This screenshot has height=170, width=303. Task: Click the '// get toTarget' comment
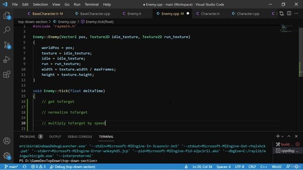tap(58, 102)
